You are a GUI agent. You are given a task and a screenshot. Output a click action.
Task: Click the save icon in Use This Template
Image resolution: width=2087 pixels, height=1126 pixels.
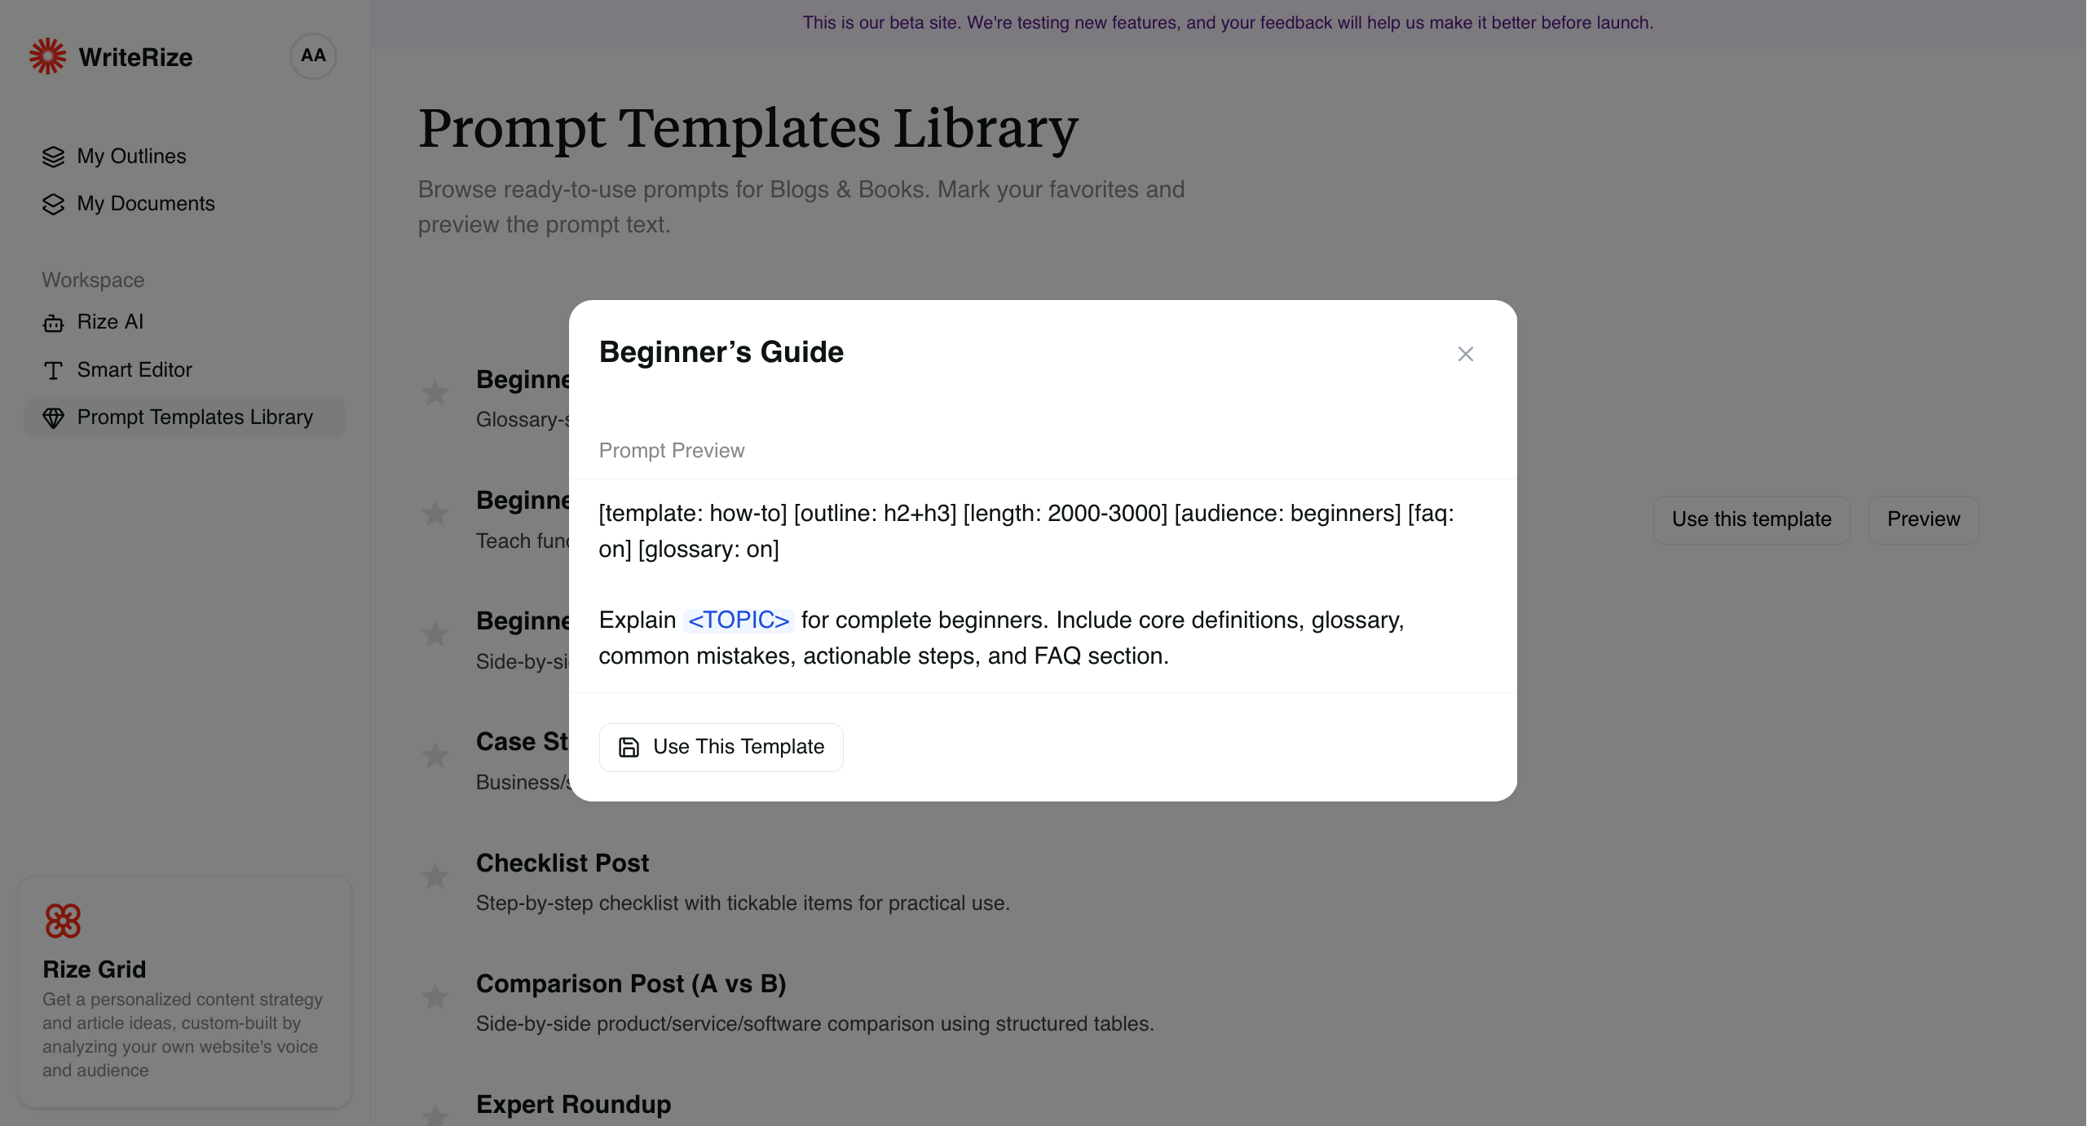point(629,747)
